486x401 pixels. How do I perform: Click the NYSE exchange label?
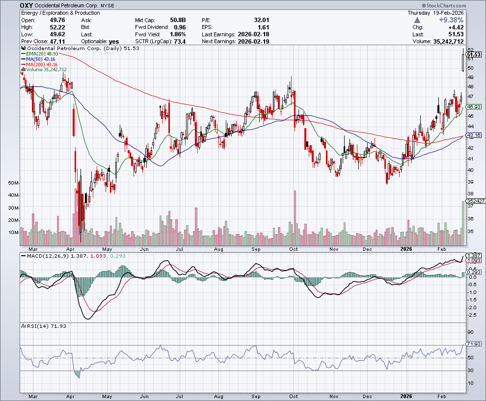tap(107, 6)
